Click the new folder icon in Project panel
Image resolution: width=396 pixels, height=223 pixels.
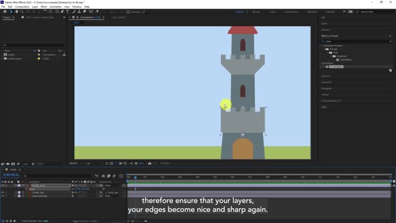pyautogui.click(x=8, y=164)
